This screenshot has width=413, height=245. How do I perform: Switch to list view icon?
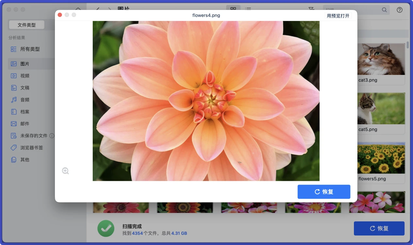pos(248,10)
